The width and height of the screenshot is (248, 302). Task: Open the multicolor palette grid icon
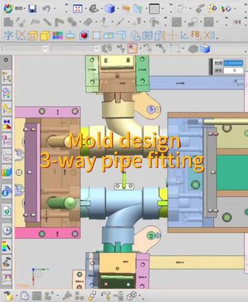58,35
